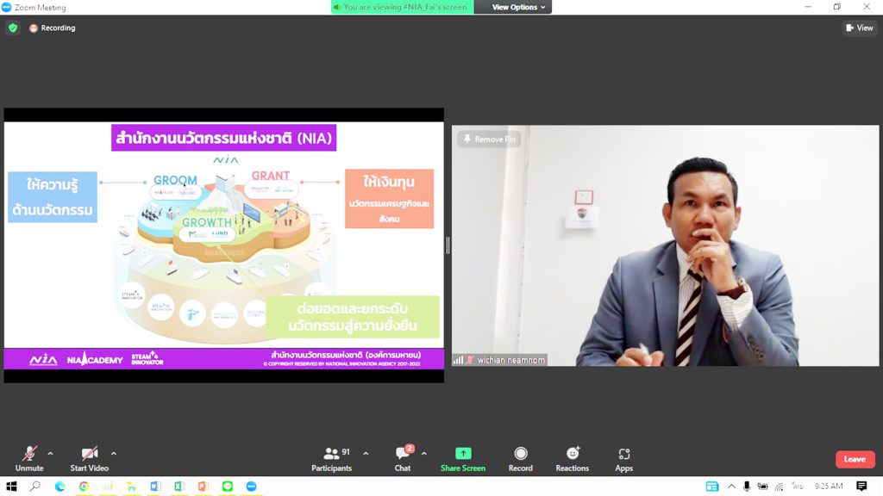Viewport: 883px width, 496px height.
Task: Open the View Options dropdown
Action: pos(518,7)
